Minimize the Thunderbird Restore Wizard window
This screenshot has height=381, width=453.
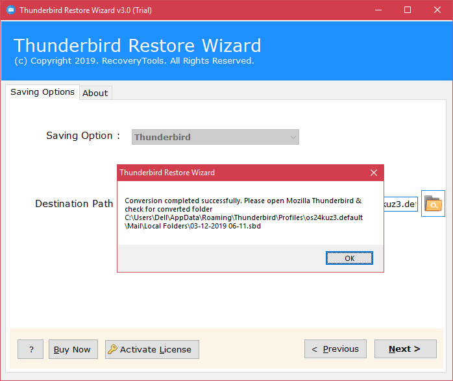coord(378,10)
